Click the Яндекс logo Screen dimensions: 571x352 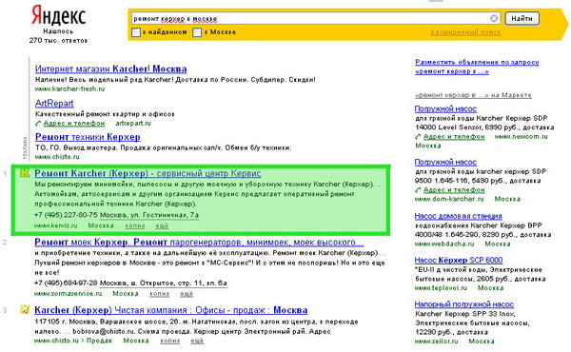click(x=58, y=15)
